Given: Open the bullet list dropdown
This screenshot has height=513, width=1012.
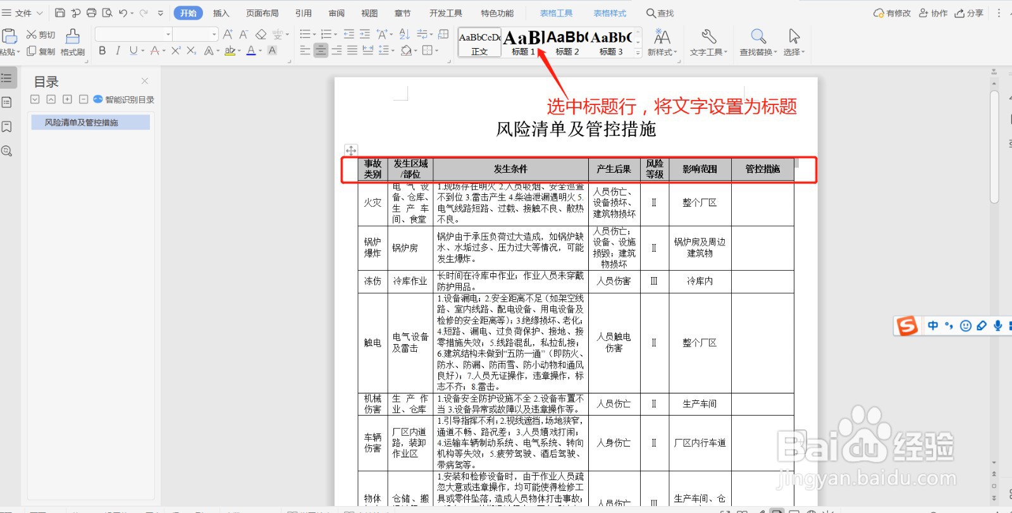Looking at the screenshot, I should coord(313,34).
